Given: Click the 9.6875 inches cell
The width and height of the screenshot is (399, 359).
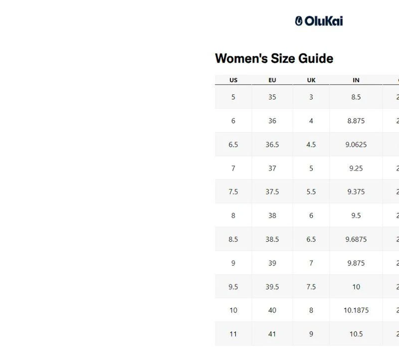Looking at the screenshot, I should pyautogui.click(x=356, y=239).
